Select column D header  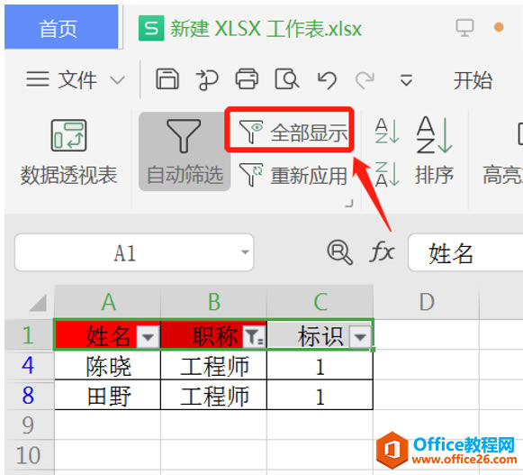click(427, 302)
